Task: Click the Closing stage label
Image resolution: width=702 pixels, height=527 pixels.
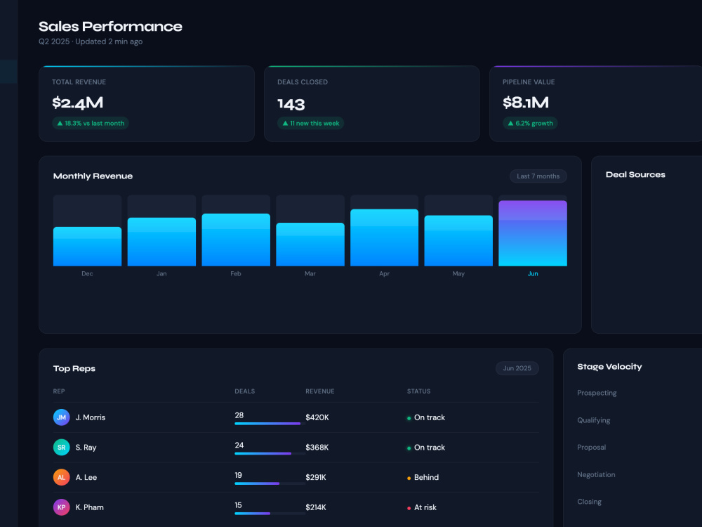Action: [589, 502]
